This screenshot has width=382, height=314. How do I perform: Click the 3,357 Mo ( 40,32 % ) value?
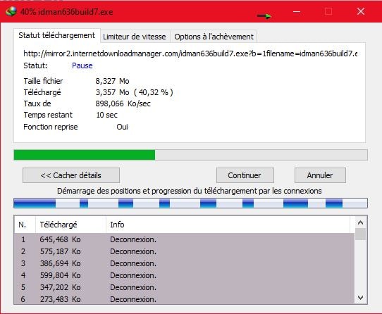click(134, 92)
